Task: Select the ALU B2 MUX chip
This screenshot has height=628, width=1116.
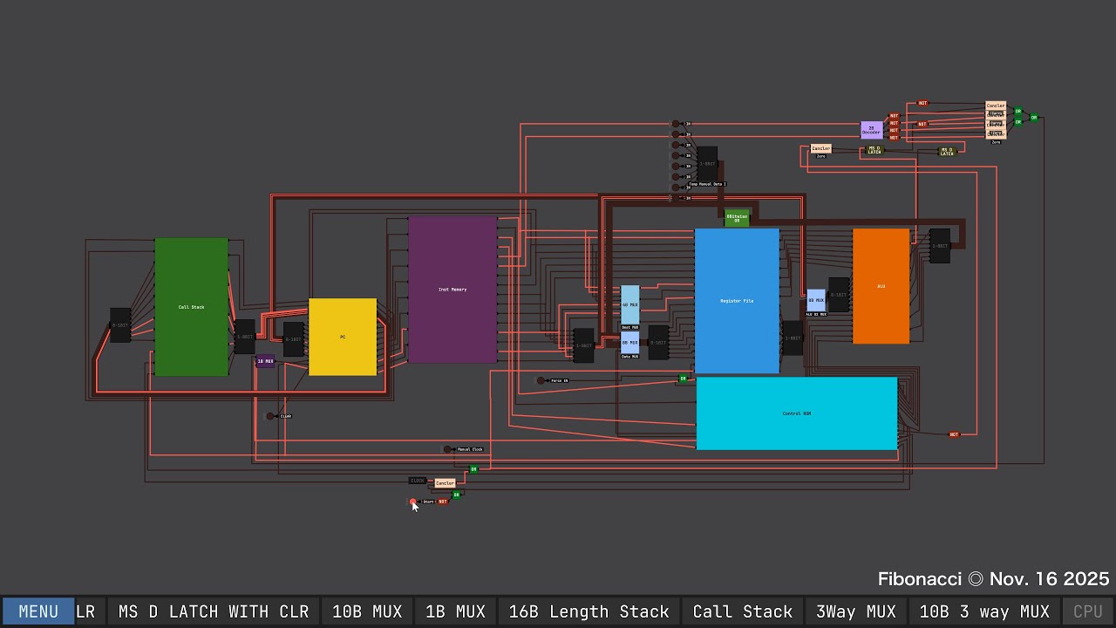Action: click(x=816, y=300)
